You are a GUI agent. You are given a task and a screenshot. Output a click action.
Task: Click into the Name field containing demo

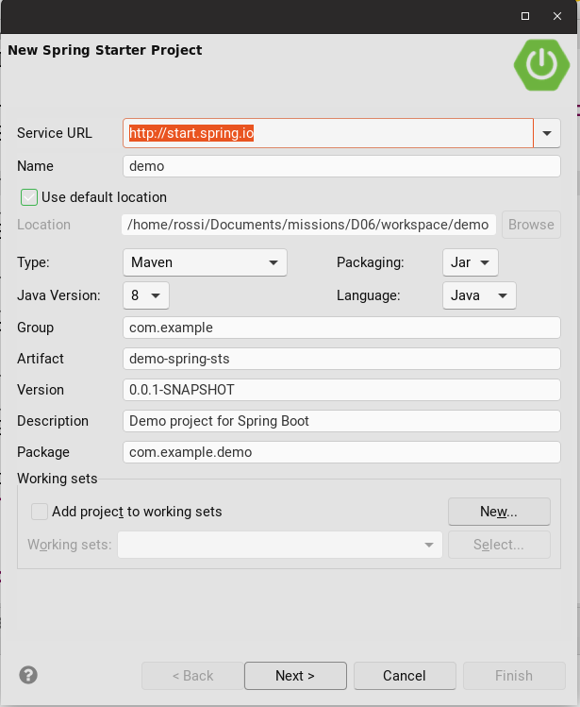[341, 166]
